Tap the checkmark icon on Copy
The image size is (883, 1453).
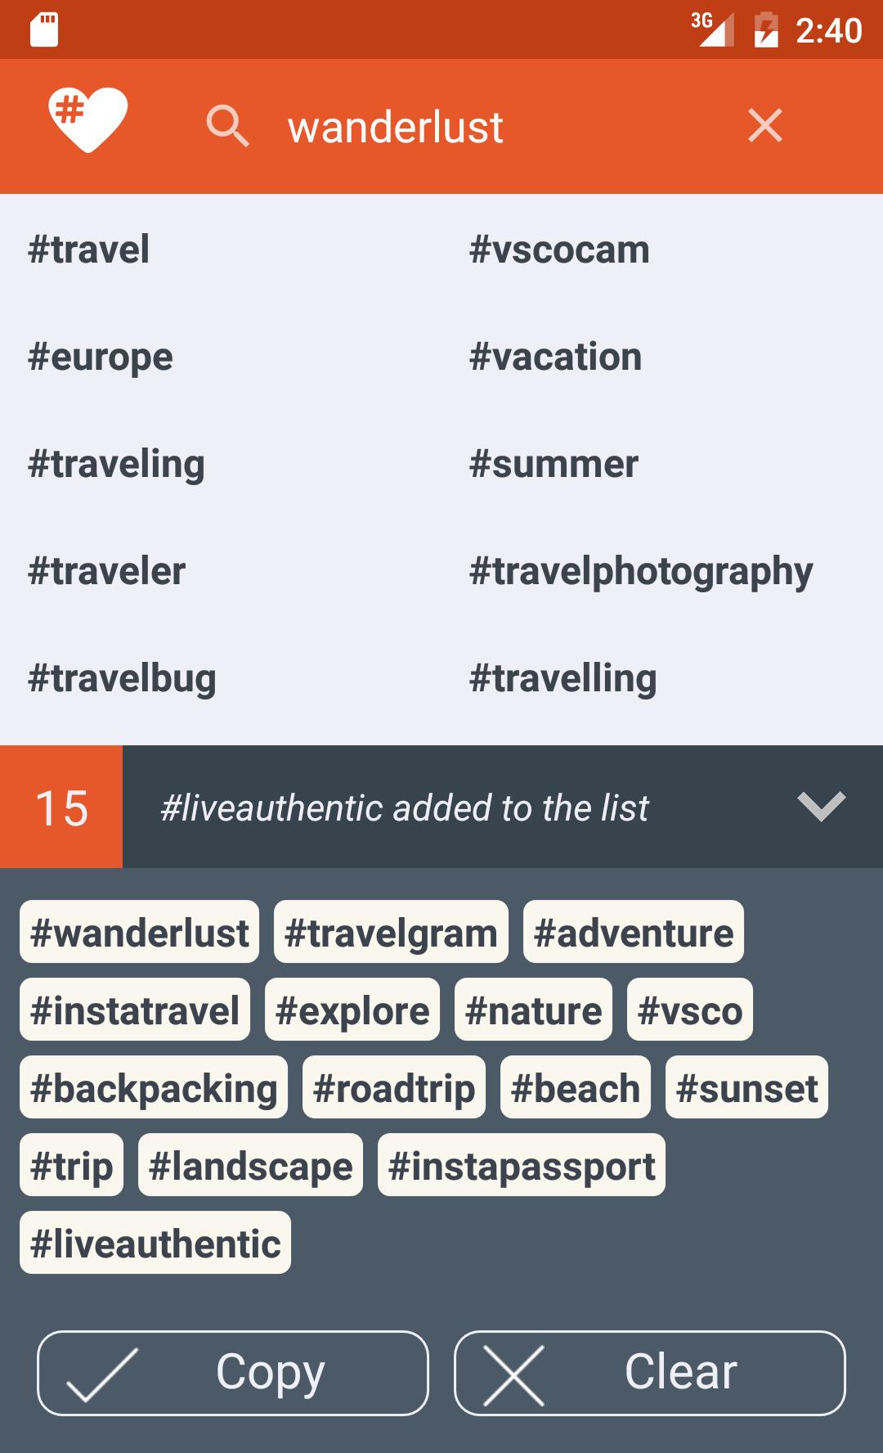click(x=102, y=1374)
